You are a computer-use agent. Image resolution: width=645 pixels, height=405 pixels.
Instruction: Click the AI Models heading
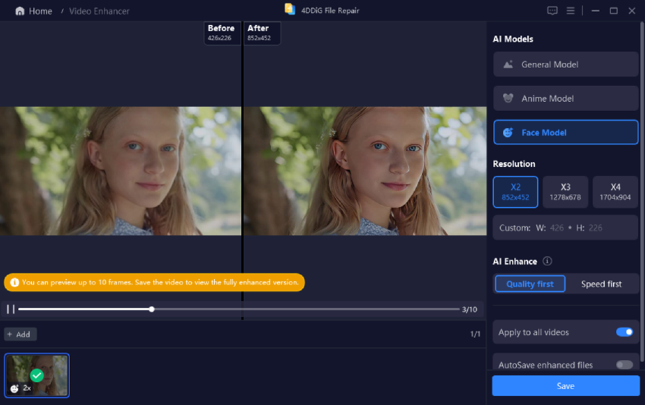tap(513, 39)
